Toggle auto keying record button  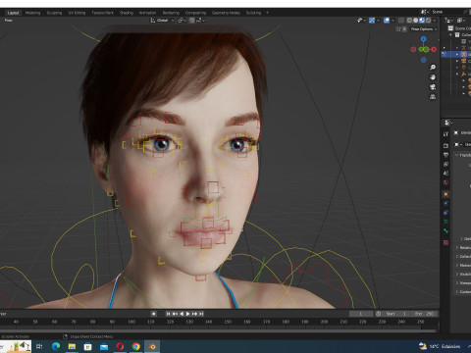(x=153, y=314)
